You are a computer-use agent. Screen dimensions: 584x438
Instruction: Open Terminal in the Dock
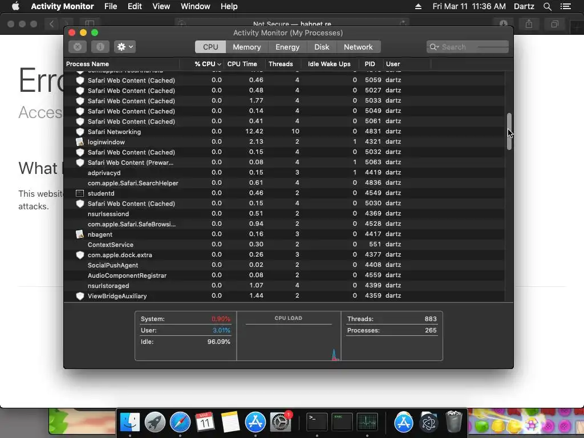pyautogui.click(x=317, y=423)
